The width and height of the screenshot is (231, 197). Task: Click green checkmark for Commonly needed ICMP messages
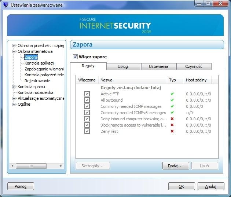(x=172, y=106)
